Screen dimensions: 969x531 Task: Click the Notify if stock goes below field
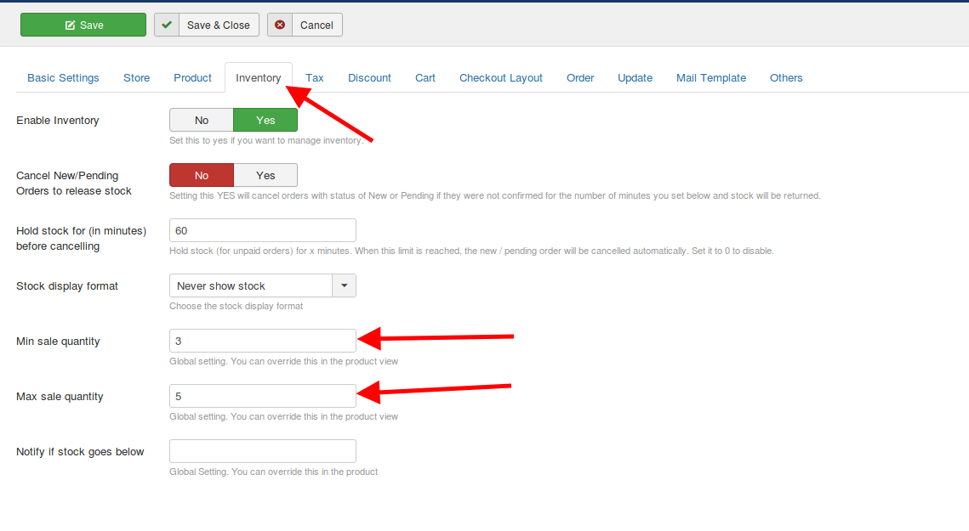click(263, 451)
